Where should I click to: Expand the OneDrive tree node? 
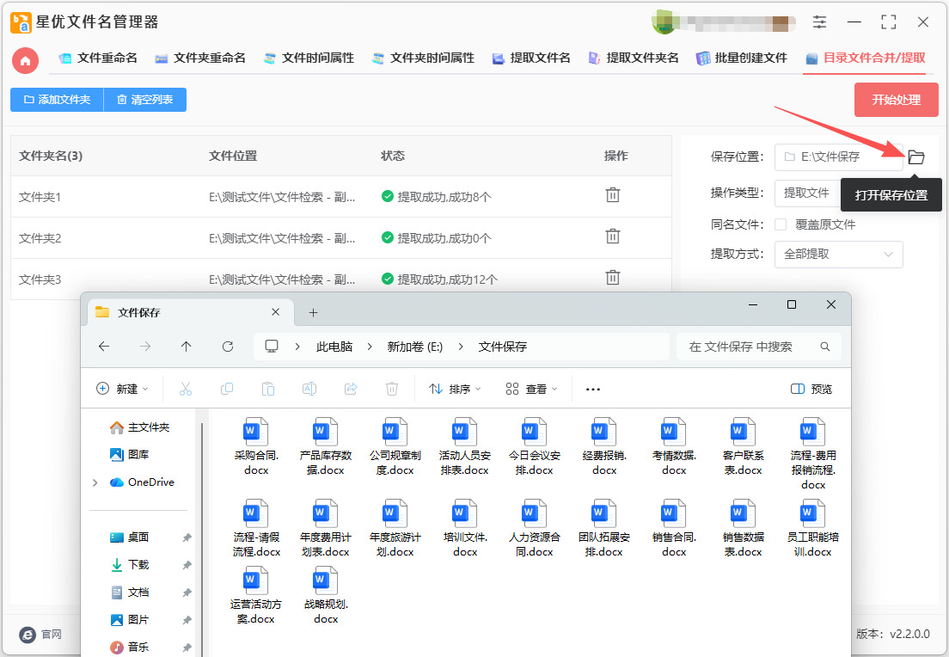(95, 482)
